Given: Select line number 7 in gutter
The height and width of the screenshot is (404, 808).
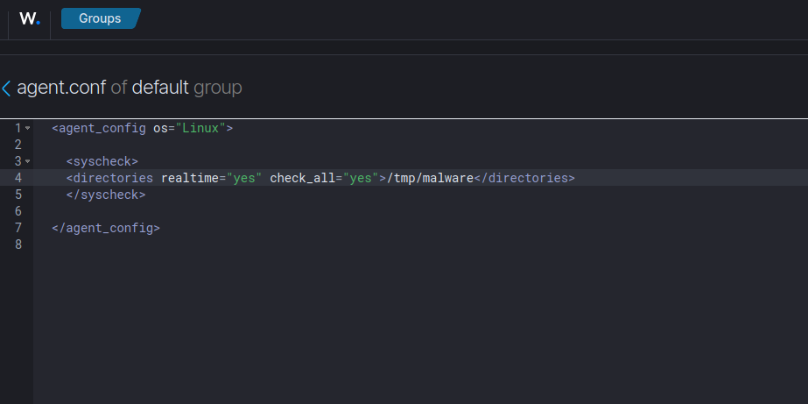Looking at the screenshot, I should (x=18, y=228).
